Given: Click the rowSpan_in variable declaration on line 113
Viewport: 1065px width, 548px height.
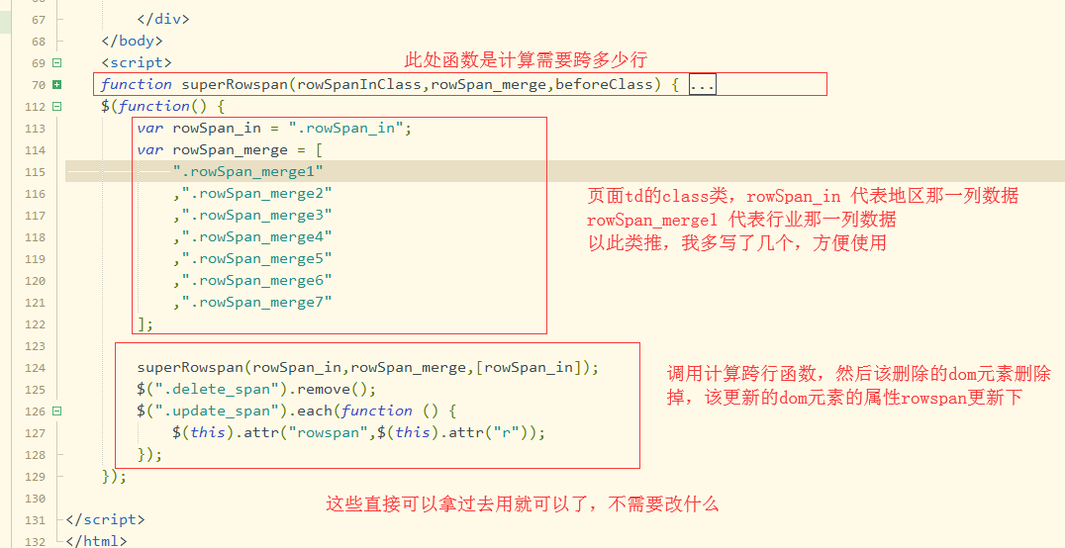Looking at the screenshot, I should 274,128.
